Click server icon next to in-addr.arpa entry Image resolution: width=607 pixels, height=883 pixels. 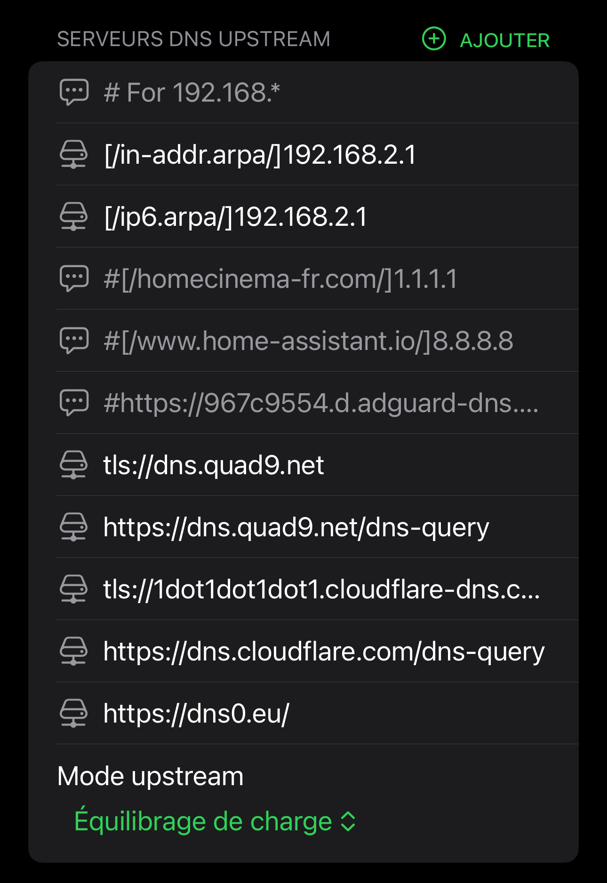tap(74, 154)
